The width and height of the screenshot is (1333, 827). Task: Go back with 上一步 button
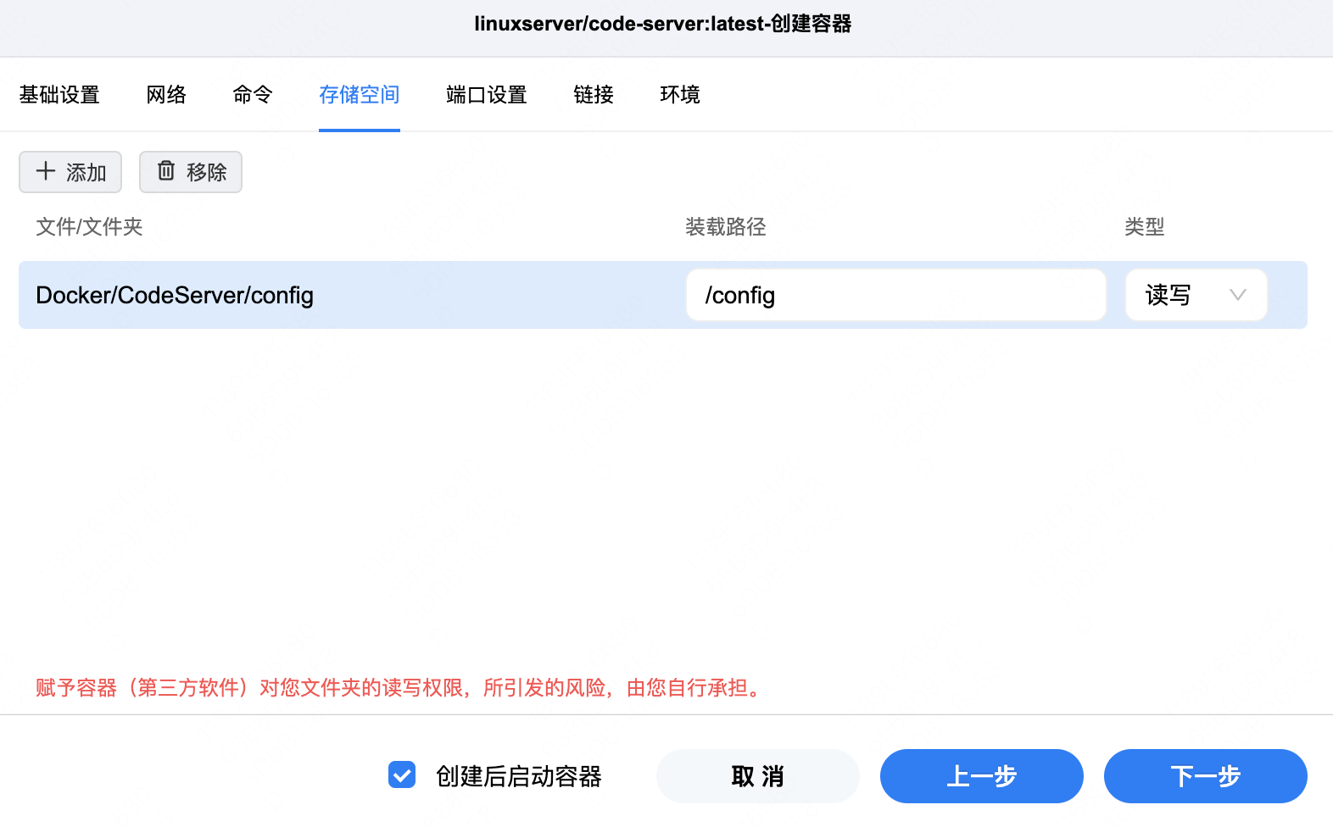pos(982,776)
